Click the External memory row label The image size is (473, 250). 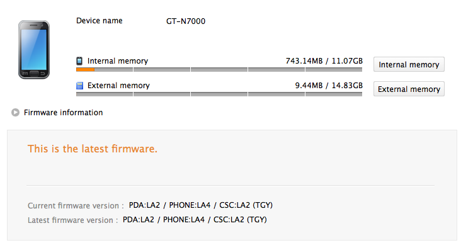pos(118,86)
